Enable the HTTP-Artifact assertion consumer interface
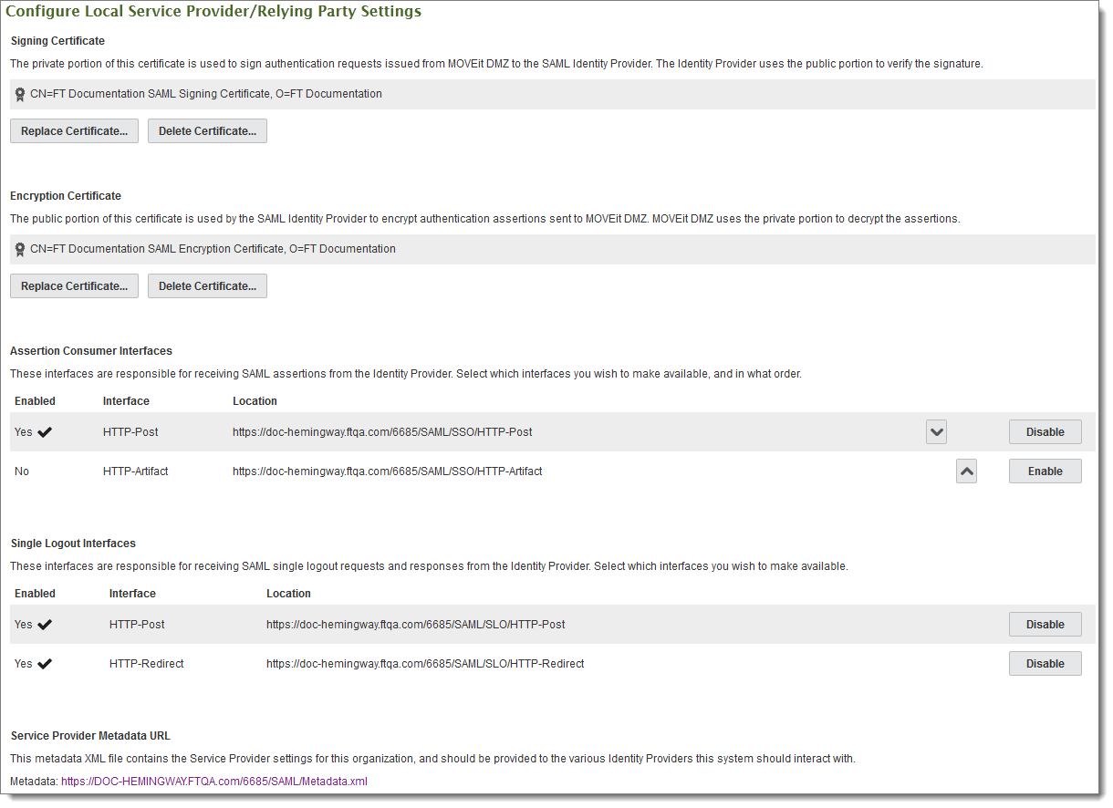 (1045, 471)
